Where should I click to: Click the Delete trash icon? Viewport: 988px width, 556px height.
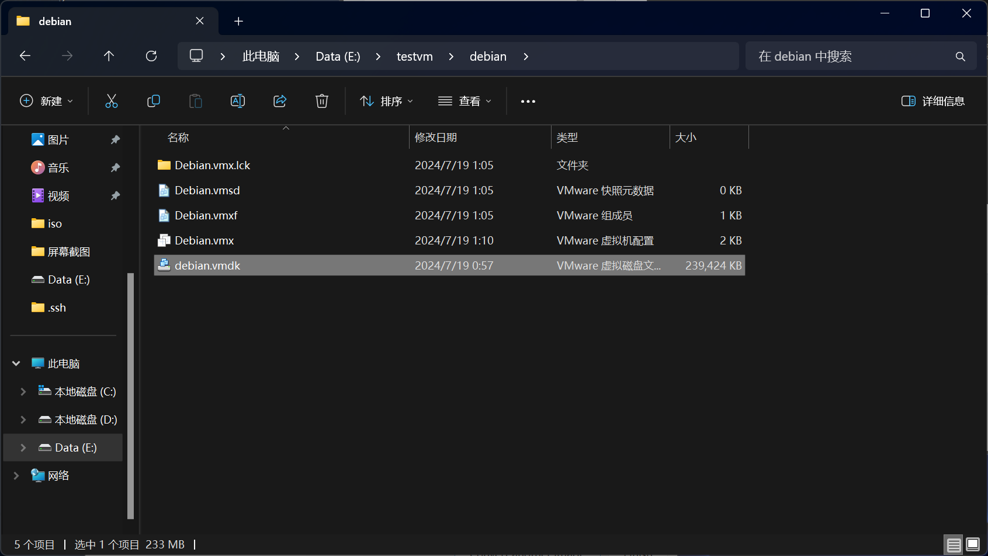pos(321,101)
